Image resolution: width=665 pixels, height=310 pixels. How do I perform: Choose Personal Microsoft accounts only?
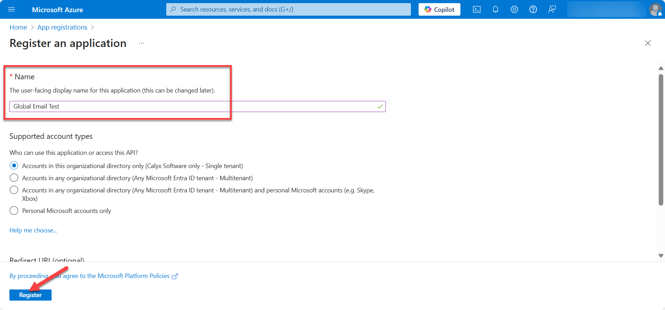14,210
